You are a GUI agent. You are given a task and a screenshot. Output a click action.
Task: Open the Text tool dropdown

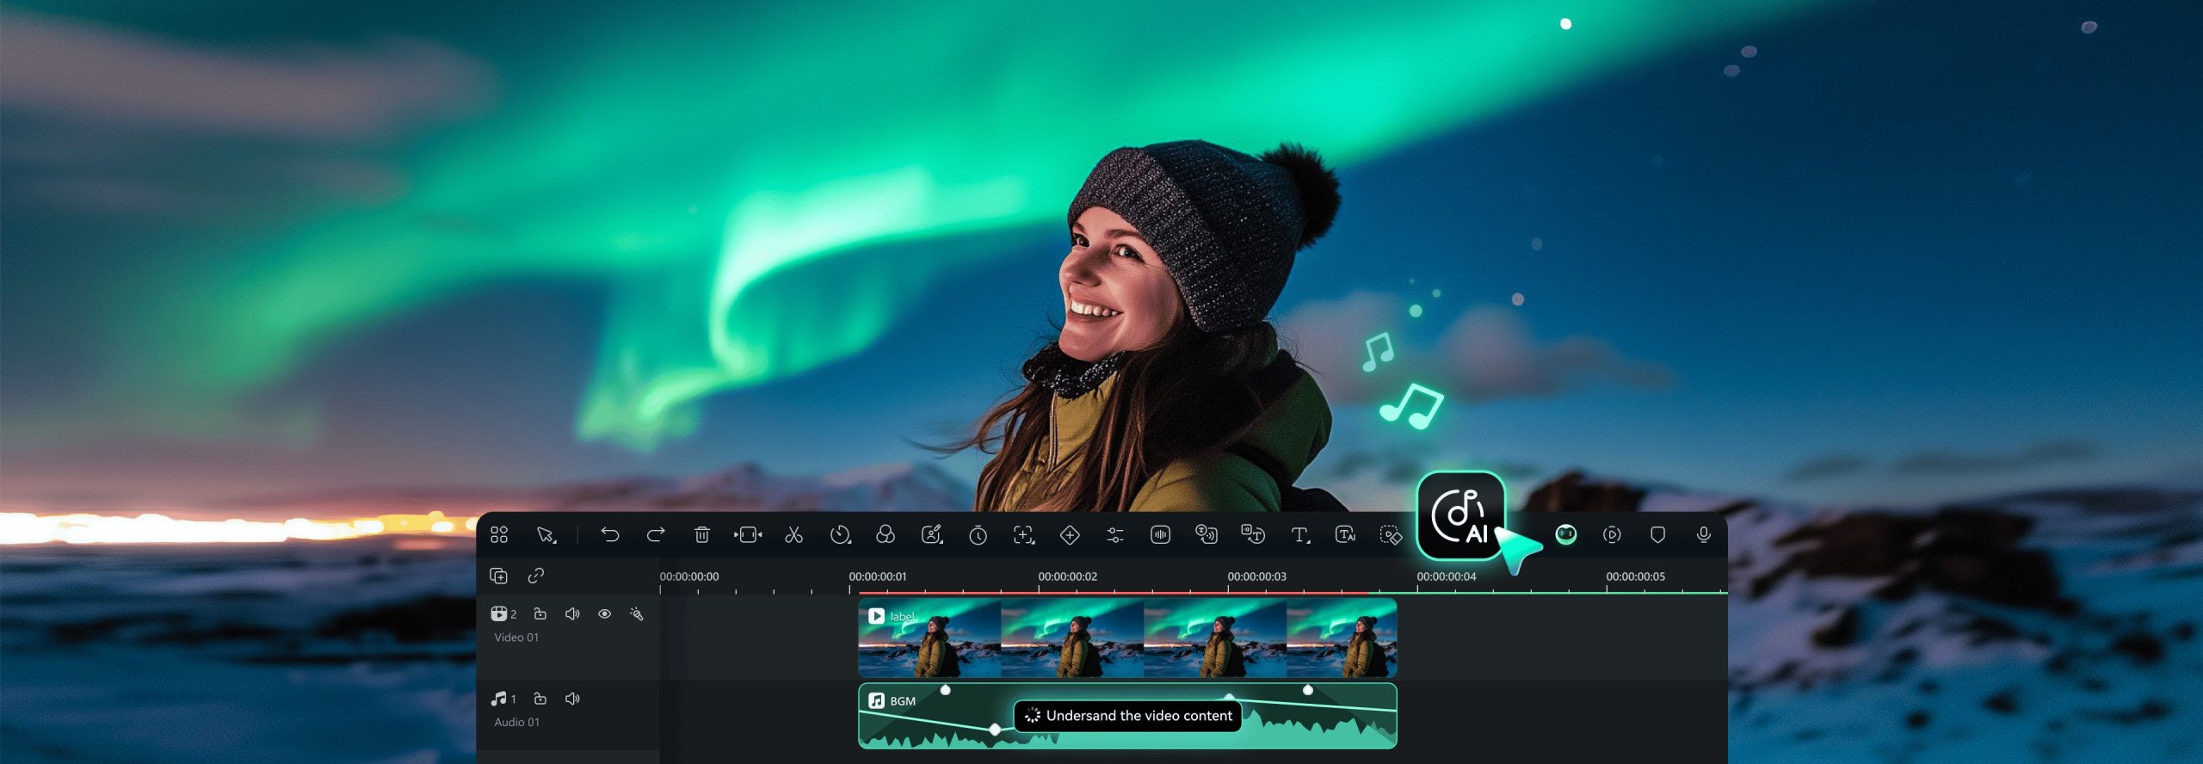pyautogui.click(x=1300, y=535)
